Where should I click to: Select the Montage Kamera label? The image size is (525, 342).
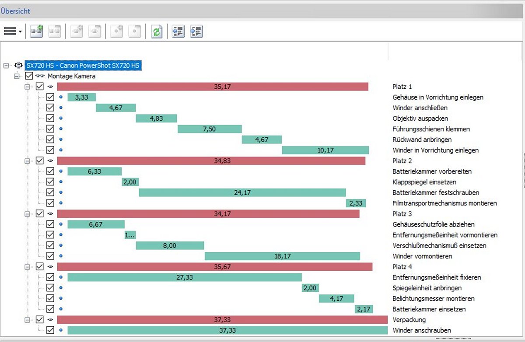point(72,76)
